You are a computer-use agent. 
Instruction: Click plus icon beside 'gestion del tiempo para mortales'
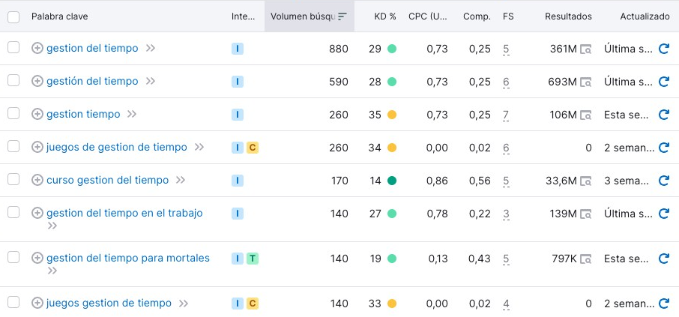(37, 259)
